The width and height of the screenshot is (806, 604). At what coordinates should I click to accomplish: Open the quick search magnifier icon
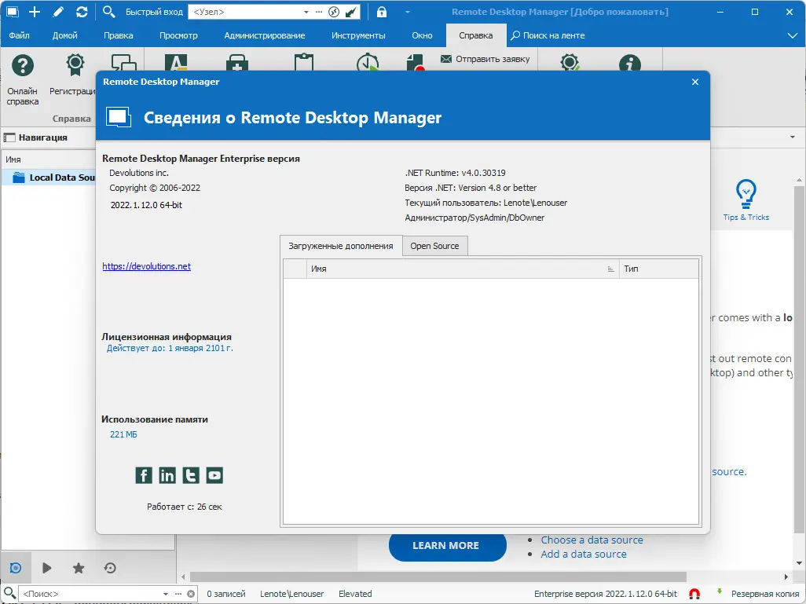click(x=110, y=12)
